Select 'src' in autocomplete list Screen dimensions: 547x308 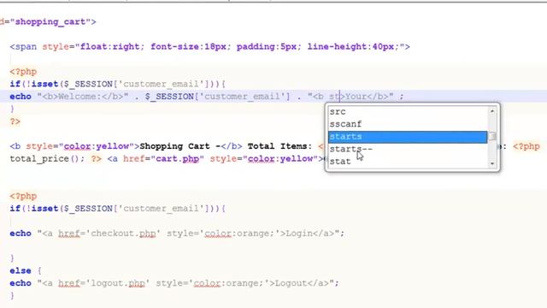point(408,112)
